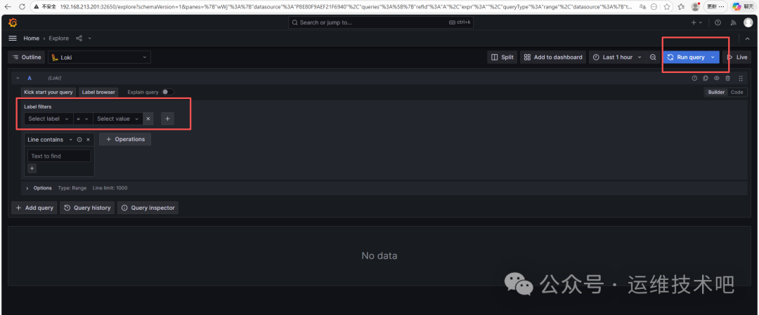Click the zoom out time range icon
The image size is (759, 315).
pyautogui.click(x=653, y=57)
